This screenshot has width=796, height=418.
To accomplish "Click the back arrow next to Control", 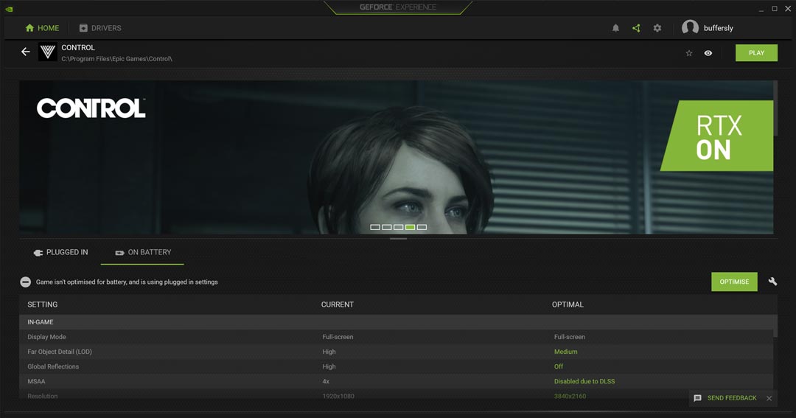I will (x=25, y=52).
